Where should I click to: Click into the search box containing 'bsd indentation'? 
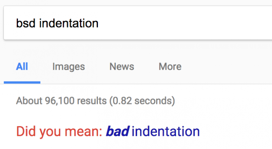tap(138, 23)
